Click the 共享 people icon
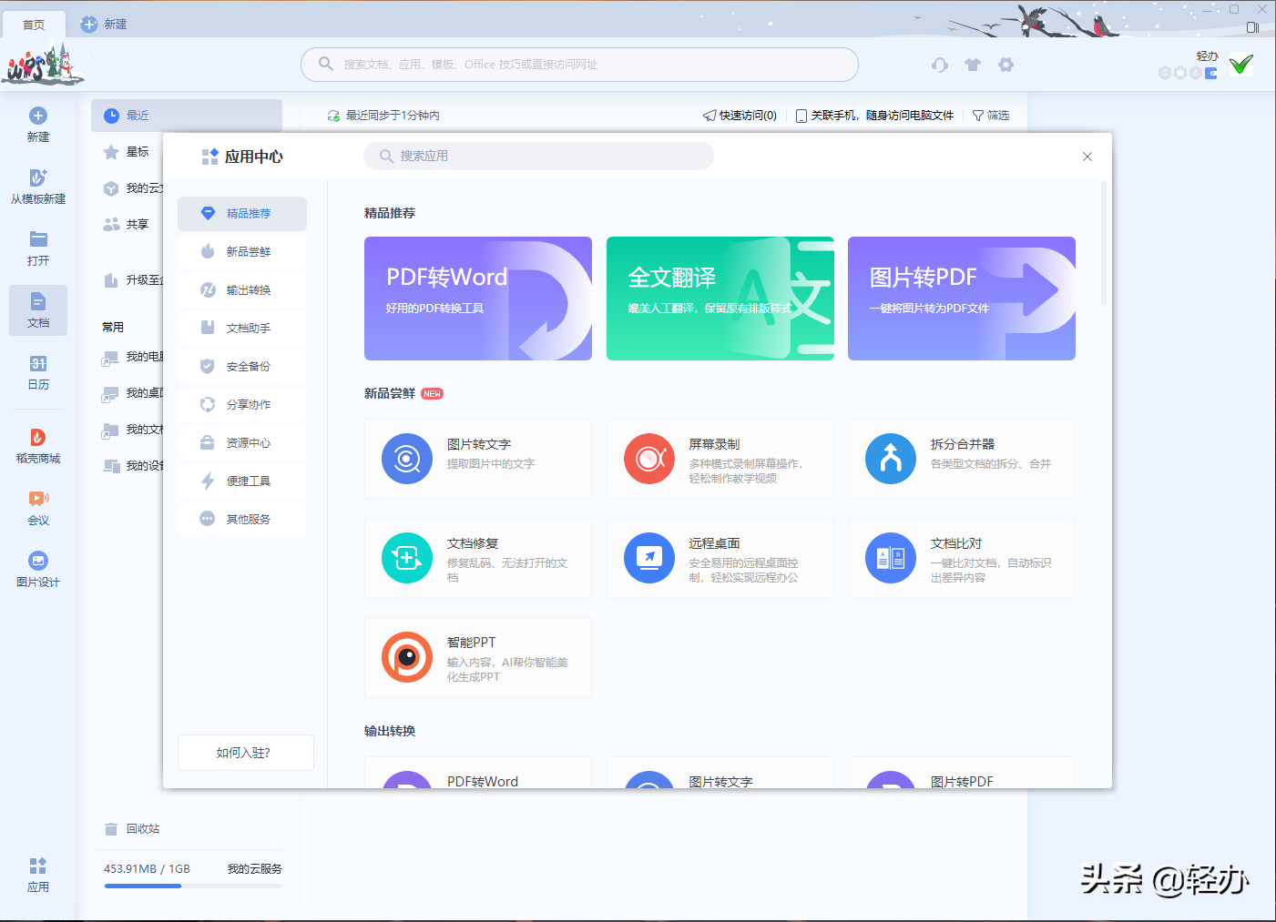This screenshot has width=1276, height=922. [x=111, y=224]
